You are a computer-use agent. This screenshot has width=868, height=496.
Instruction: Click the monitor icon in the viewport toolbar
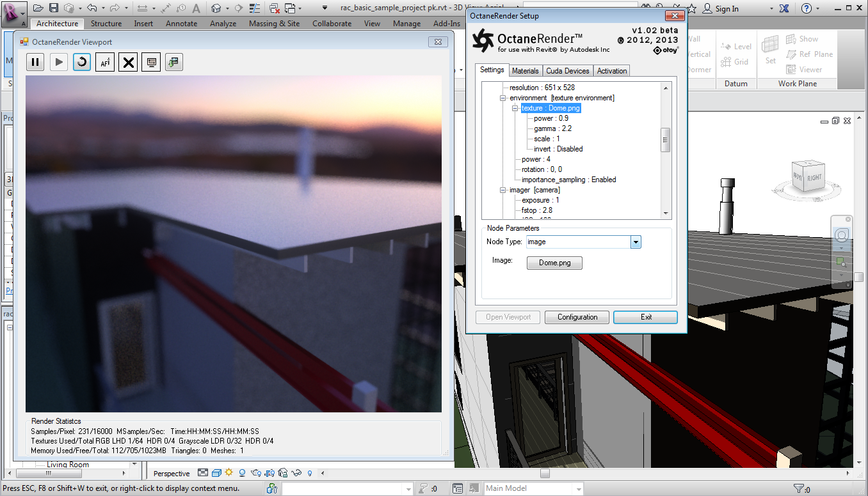click(x=151, y=62)
